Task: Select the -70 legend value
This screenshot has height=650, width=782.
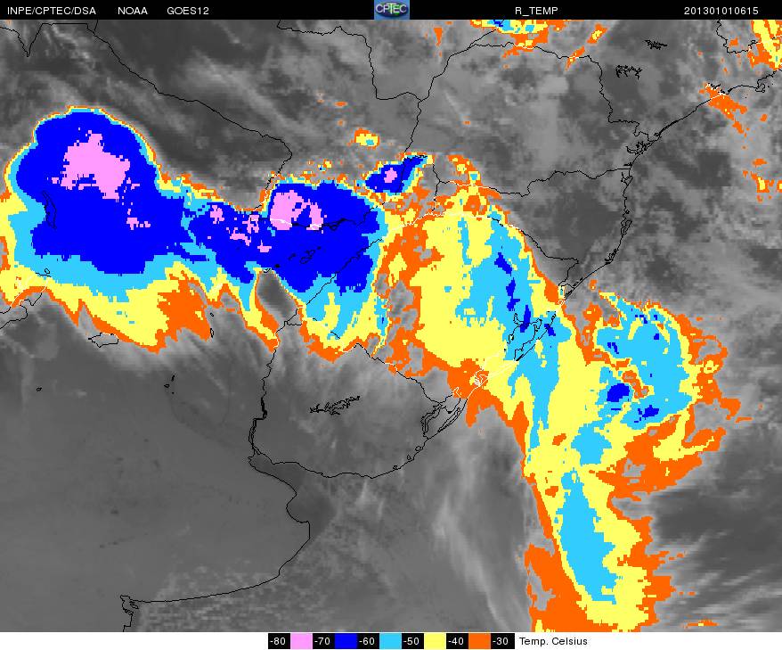Action: click(x=323, y=641)
